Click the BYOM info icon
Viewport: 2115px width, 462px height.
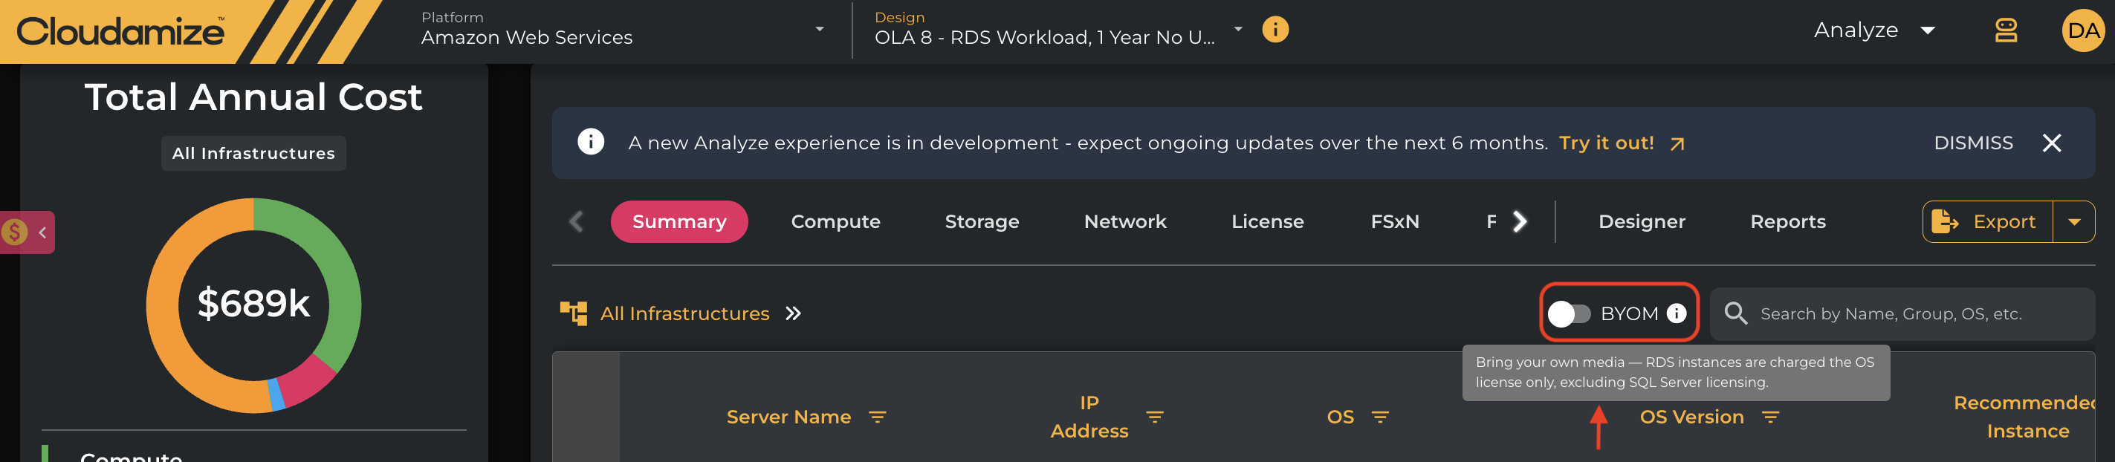coord(1676,313)
